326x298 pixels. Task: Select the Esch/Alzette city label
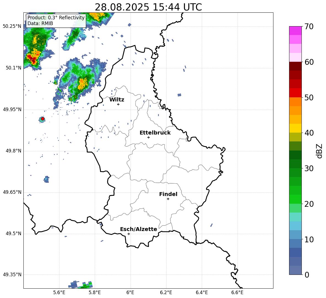click(138, 229)
